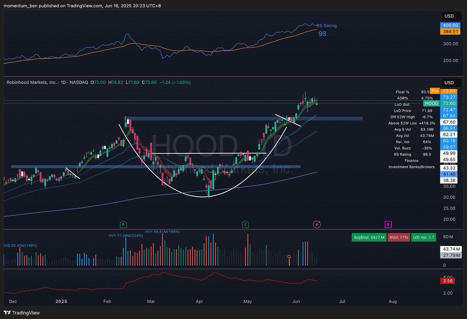Click the 72.47 price axis label
This screenshot has height=319, width=467.
point(449,110)
